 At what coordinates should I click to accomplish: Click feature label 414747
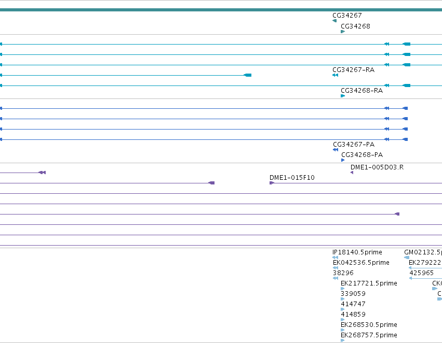353,304
